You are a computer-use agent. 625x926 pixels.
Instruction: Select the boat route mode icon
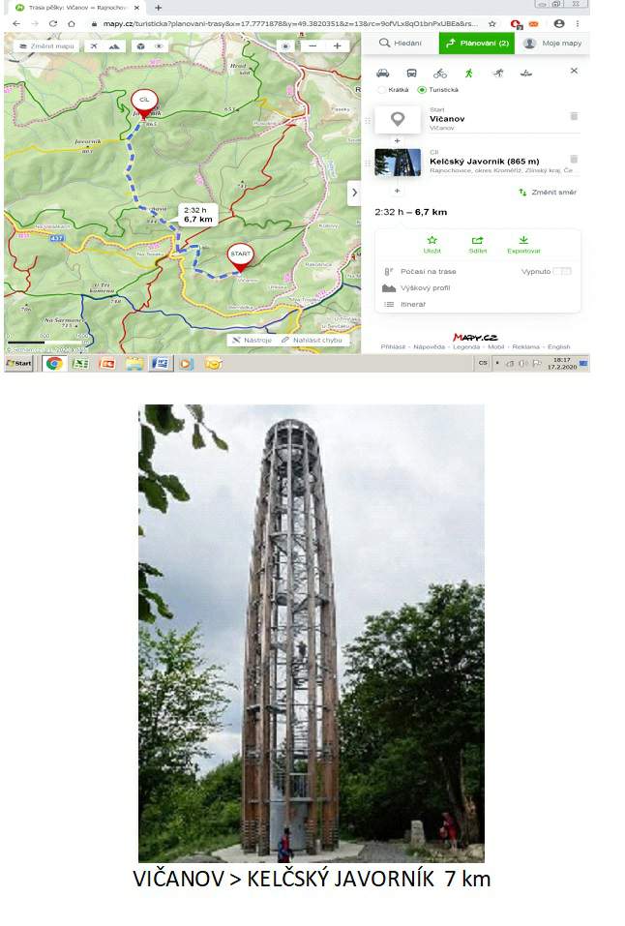click(525, 74)
